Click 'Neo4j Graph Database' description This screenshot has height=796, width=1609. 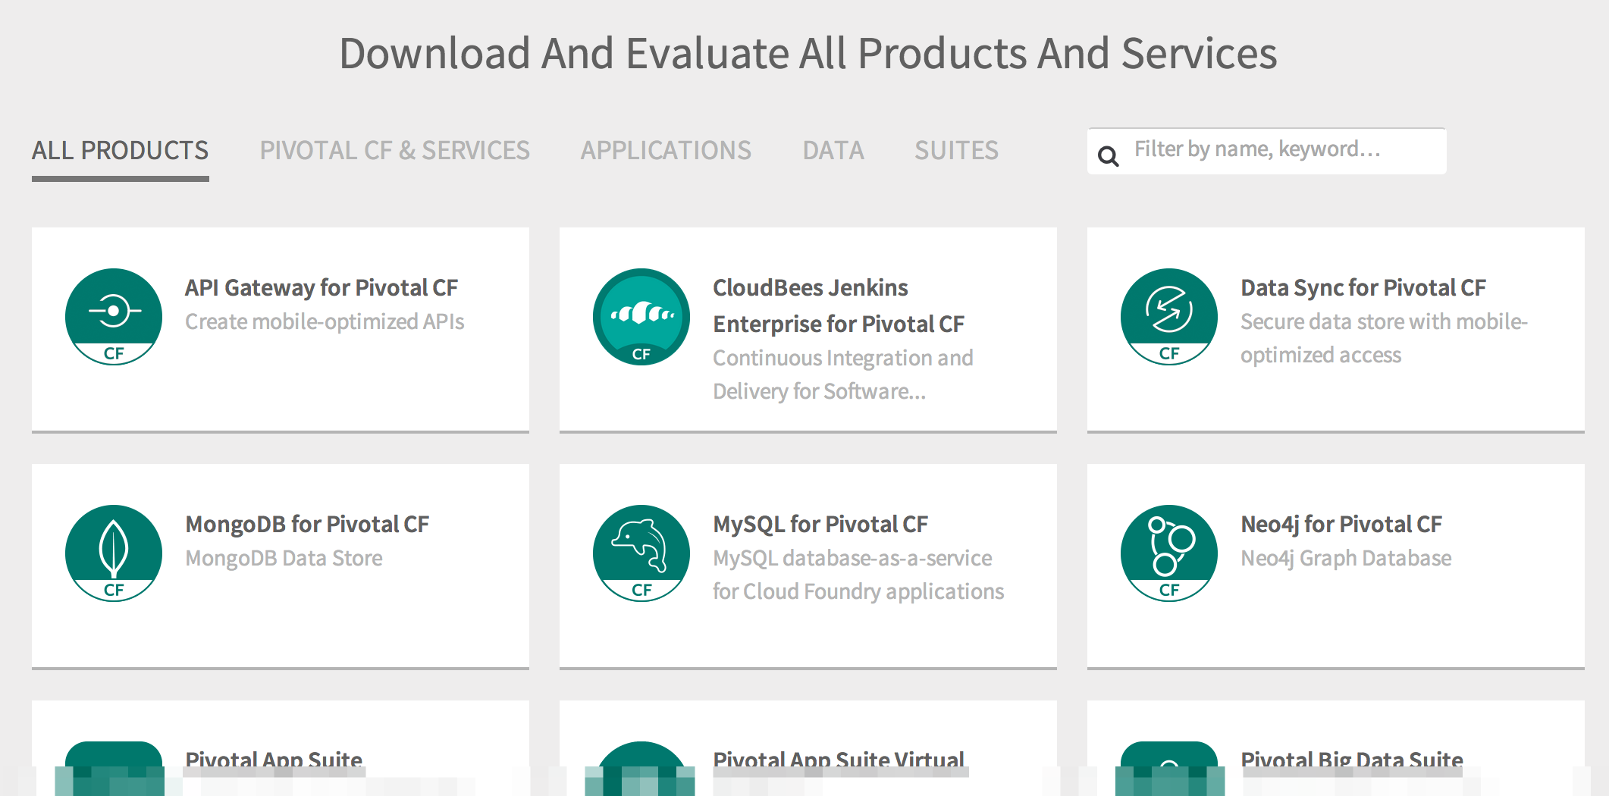(x=1346, y=559)
